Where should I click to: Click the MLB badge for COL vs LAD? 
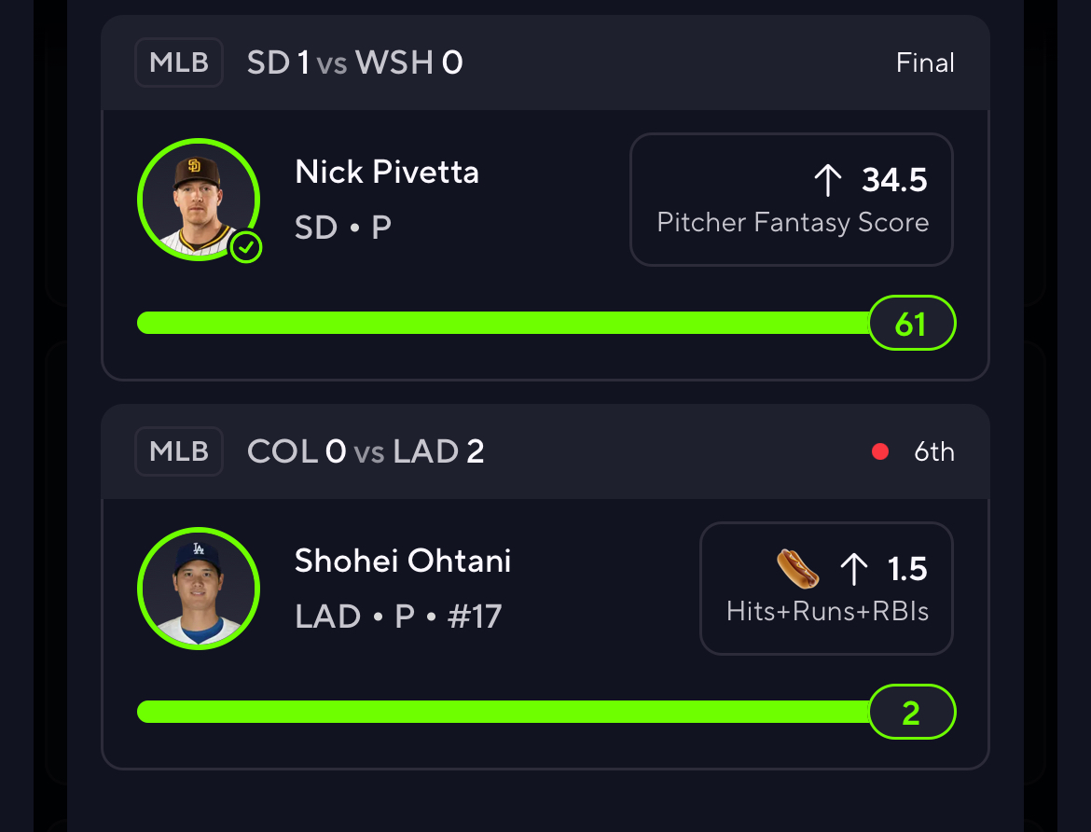[179, 451]
